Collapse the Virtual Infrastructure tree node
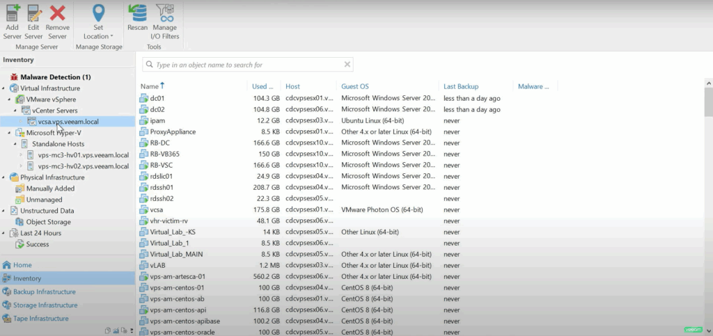The image size is (713, 336). click(x=3, y=88)
